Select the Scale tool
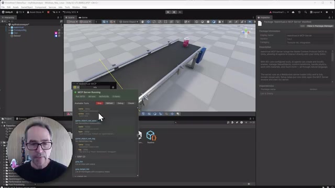Viewport: 335px width, 188px height. [x=160, y=22]
